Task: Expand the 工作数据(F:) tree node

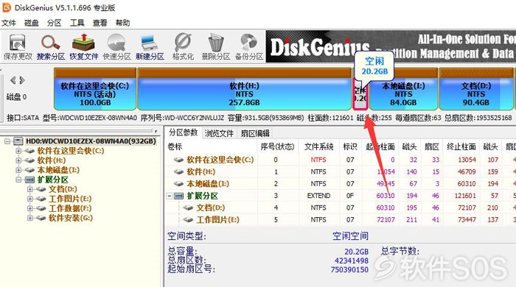Action: (30, 208)
